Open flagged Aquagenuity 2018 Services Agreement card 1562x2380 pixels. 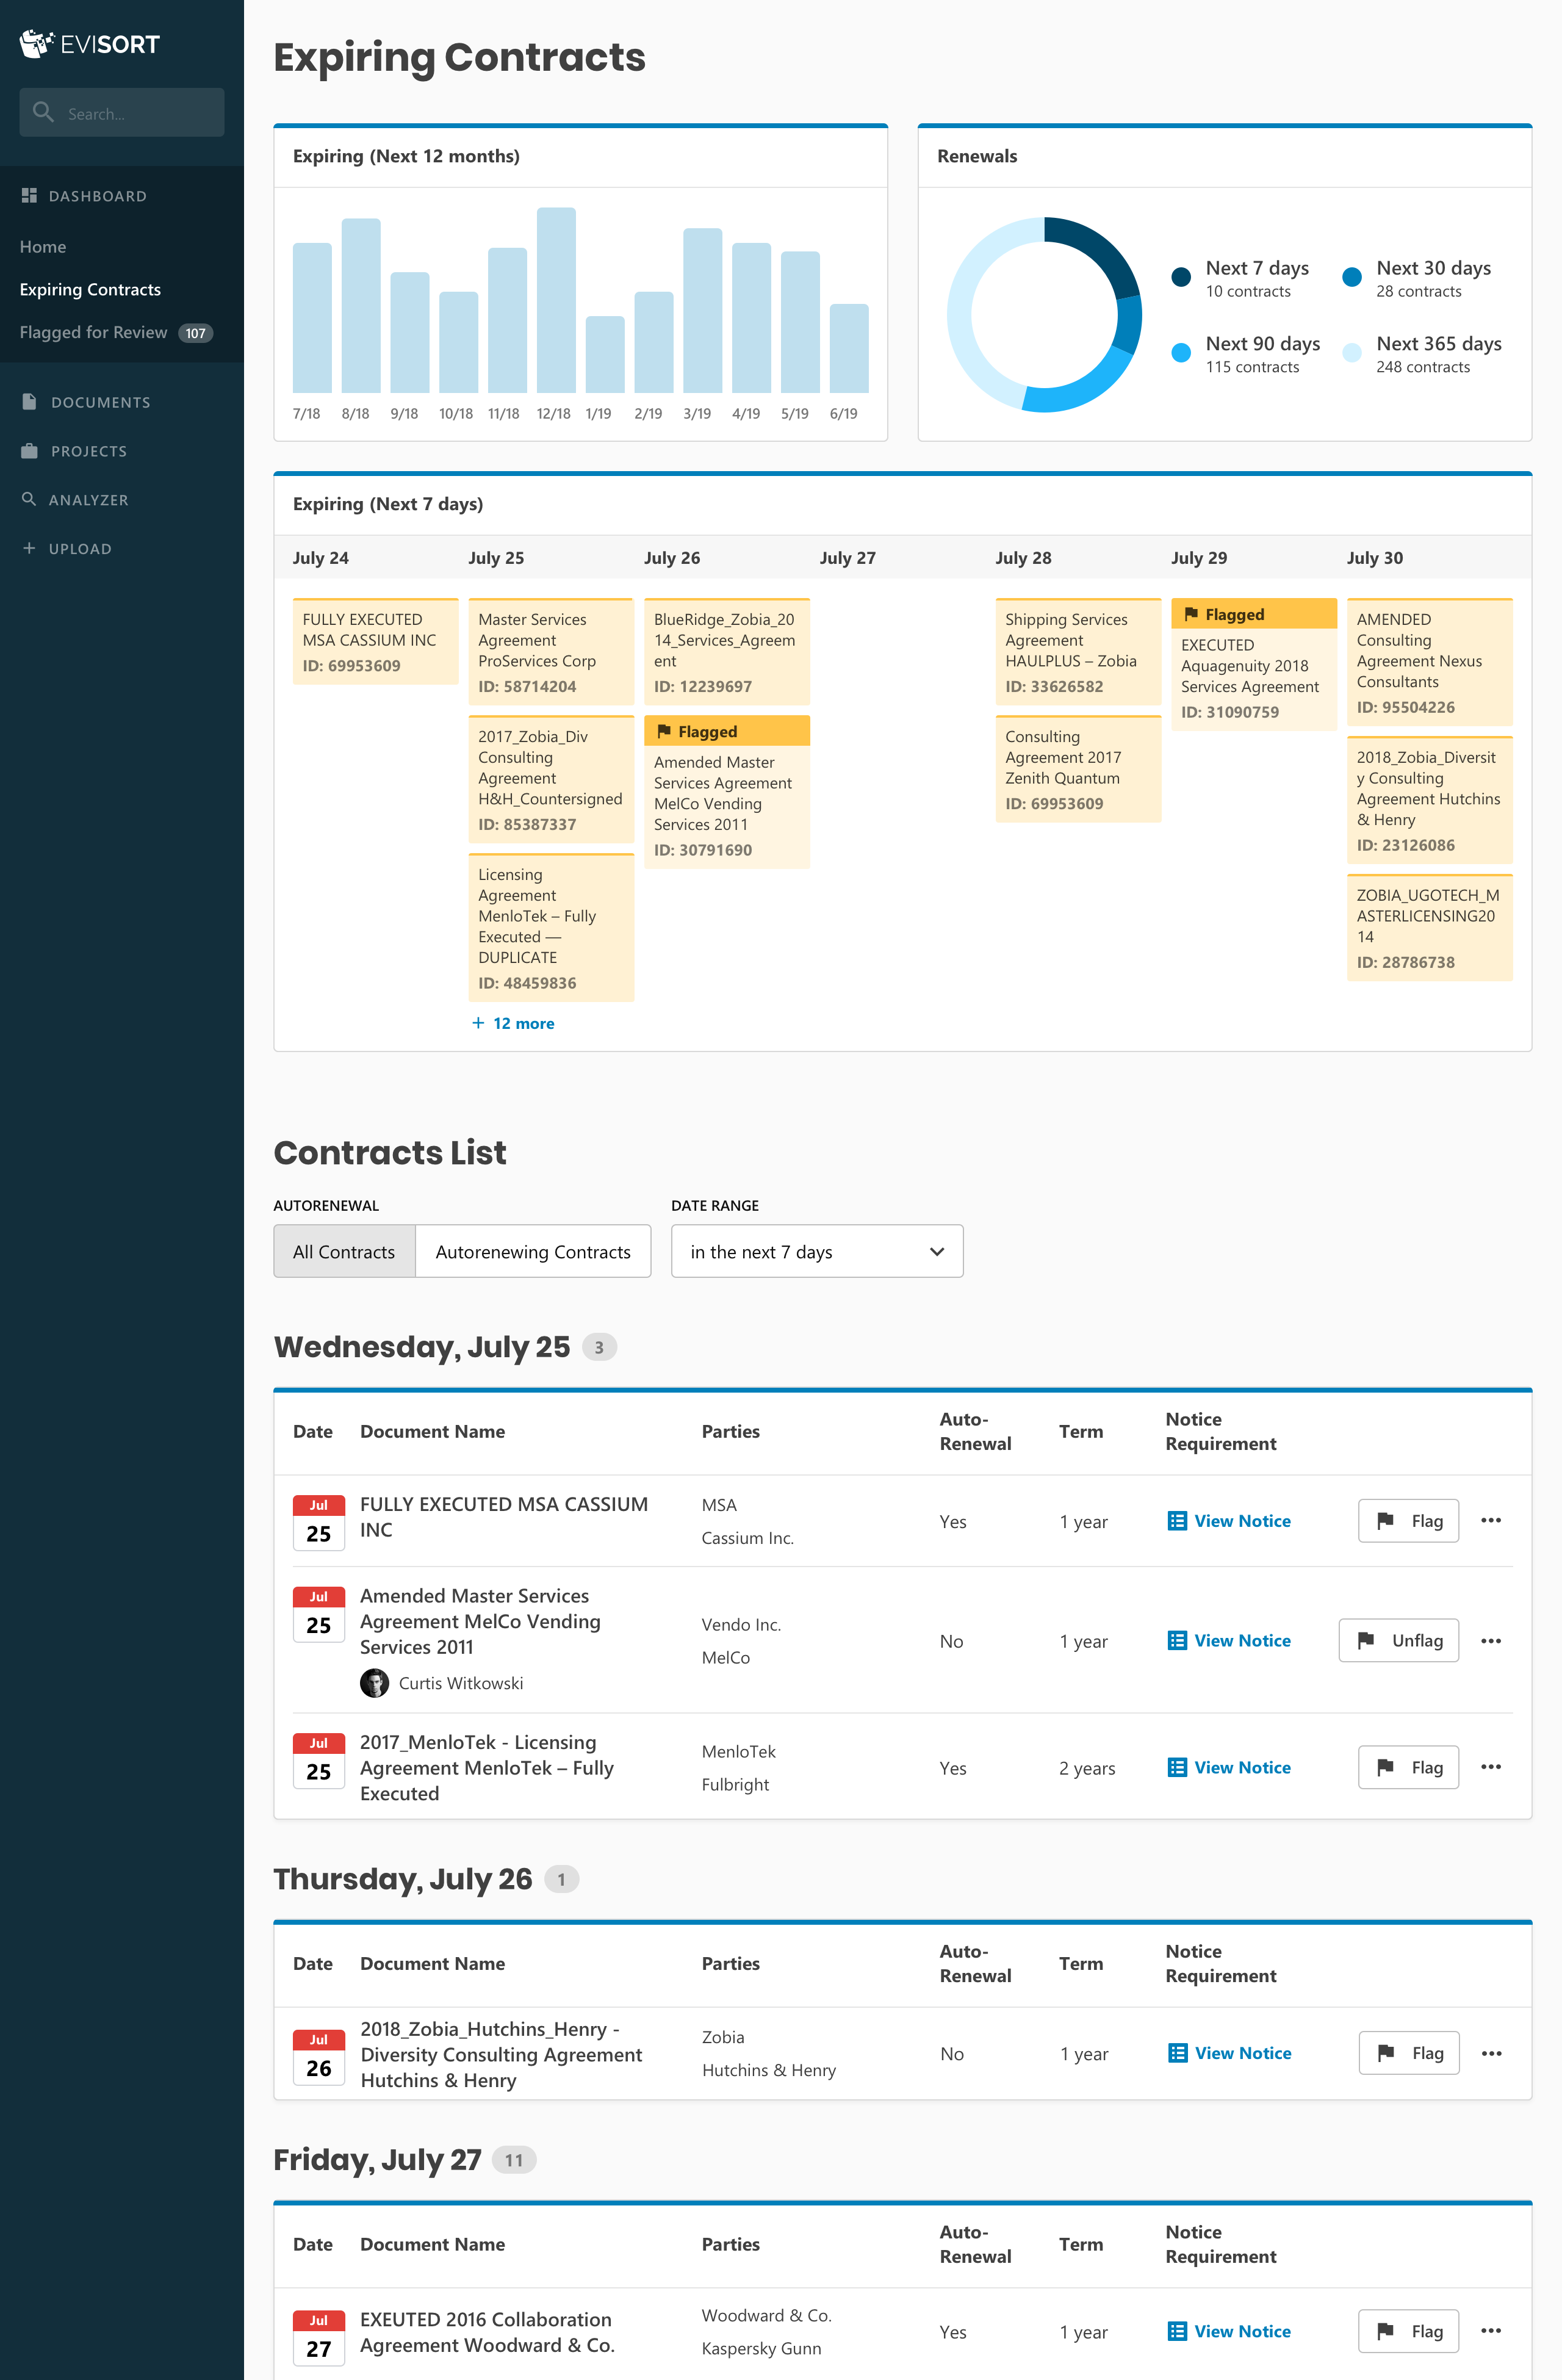1253,665
